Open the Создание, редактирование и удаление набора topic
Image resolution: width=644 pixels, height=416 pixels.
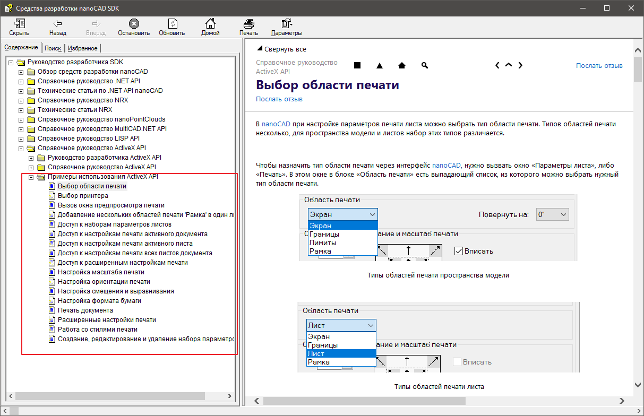146,339
